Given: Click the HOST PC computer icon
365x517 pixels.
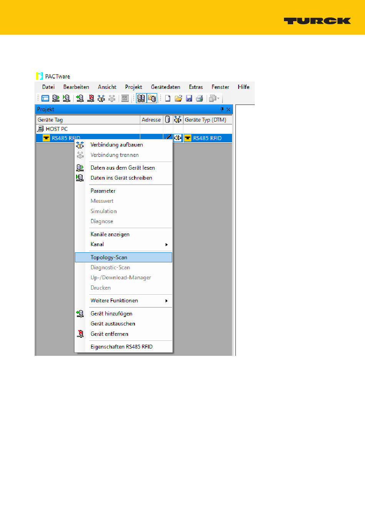Looking at the screenshot, I should (41, 129).
